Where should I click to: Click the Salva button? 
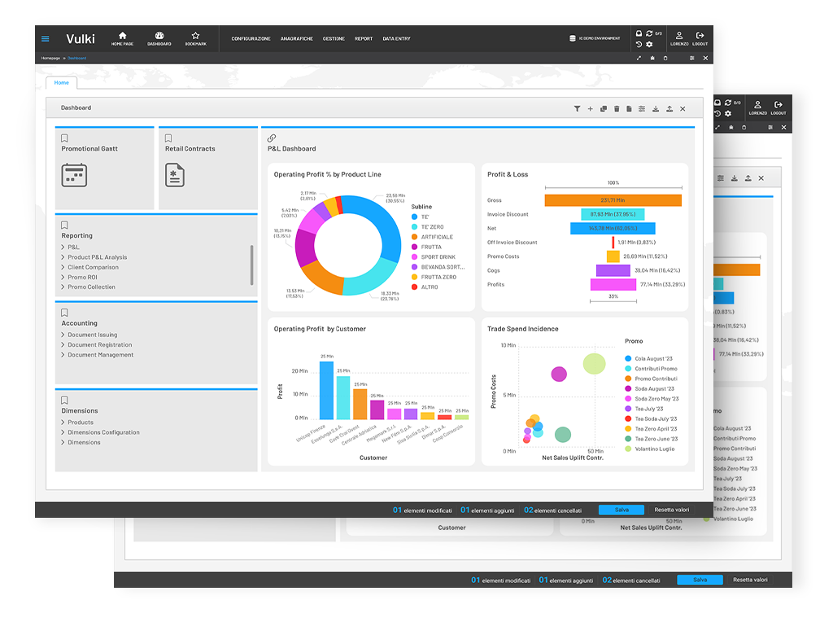[621, 510]
